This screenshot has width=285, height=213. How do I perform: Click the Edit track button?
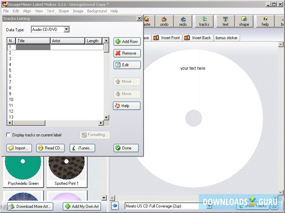point(127,65)
